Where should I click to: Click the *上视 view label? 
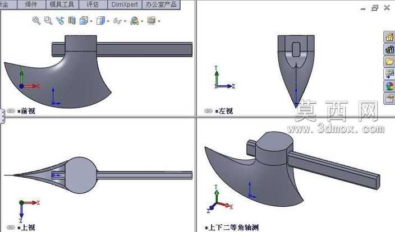[26, 228]
